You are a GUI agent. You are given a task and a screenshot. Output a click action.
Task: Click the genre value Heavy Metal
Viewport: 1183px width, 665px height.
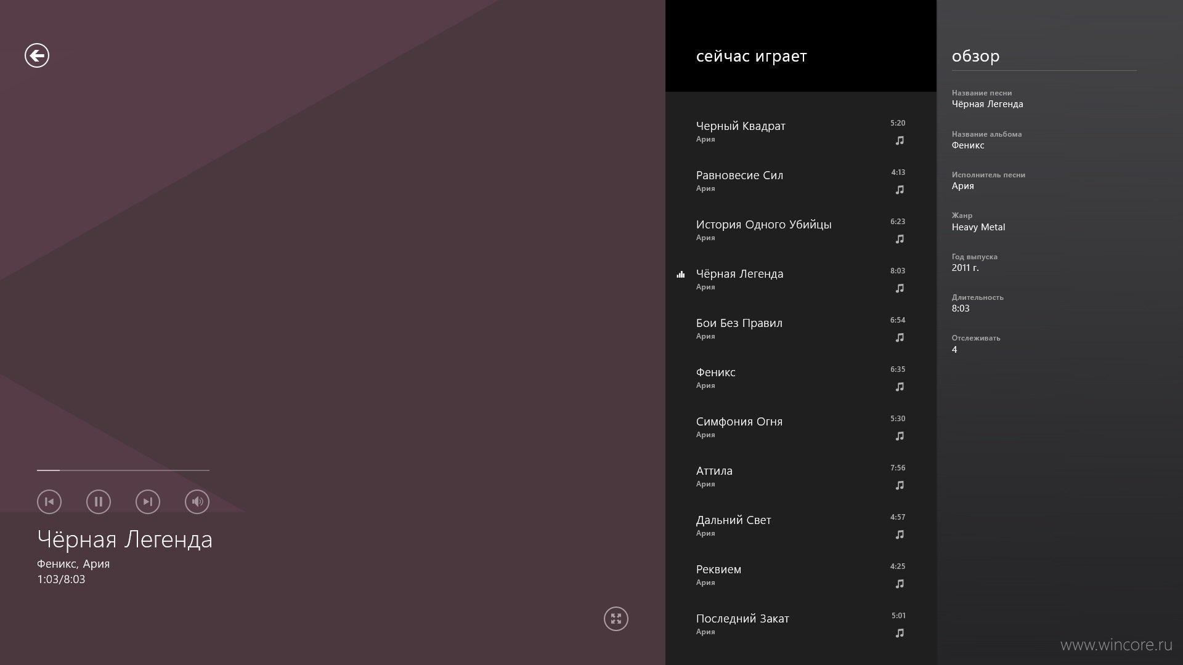[x=978, y=227]
